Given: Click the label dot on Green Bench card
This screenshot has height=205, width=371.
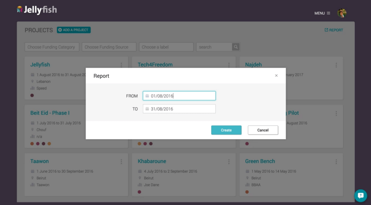Looking at the screenshot, I should tap(247, 192).
